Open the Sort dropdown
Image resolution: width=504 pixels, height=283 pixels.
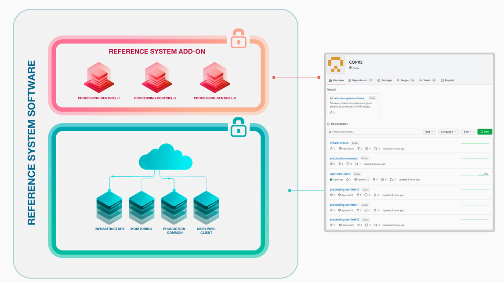468,132
